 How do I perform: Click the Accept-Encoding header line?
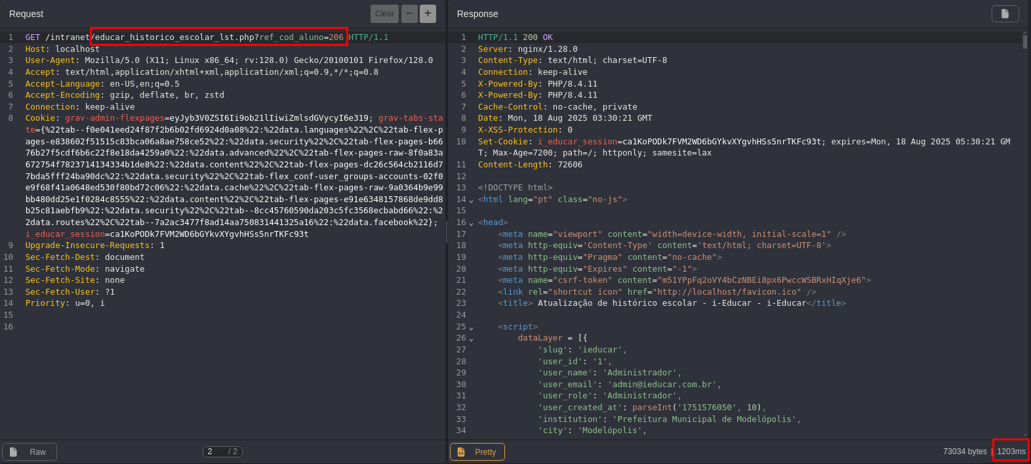(x=125, y=95)
